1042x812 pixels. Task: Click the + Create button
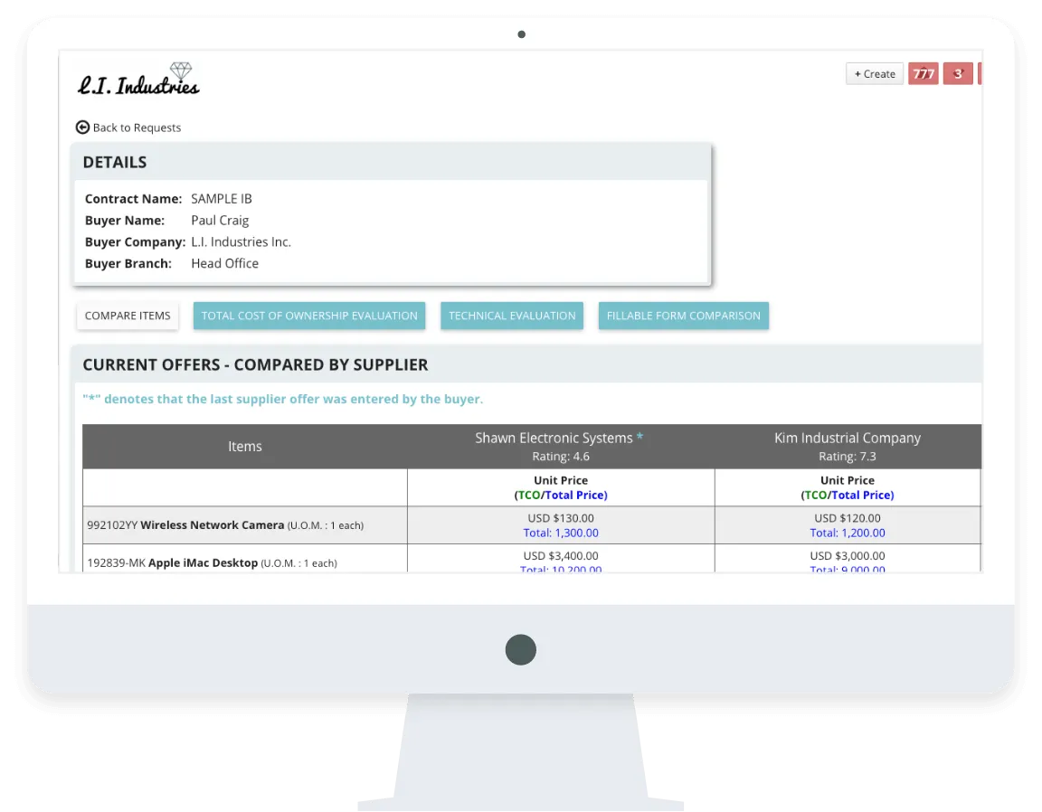pos(874,74)
